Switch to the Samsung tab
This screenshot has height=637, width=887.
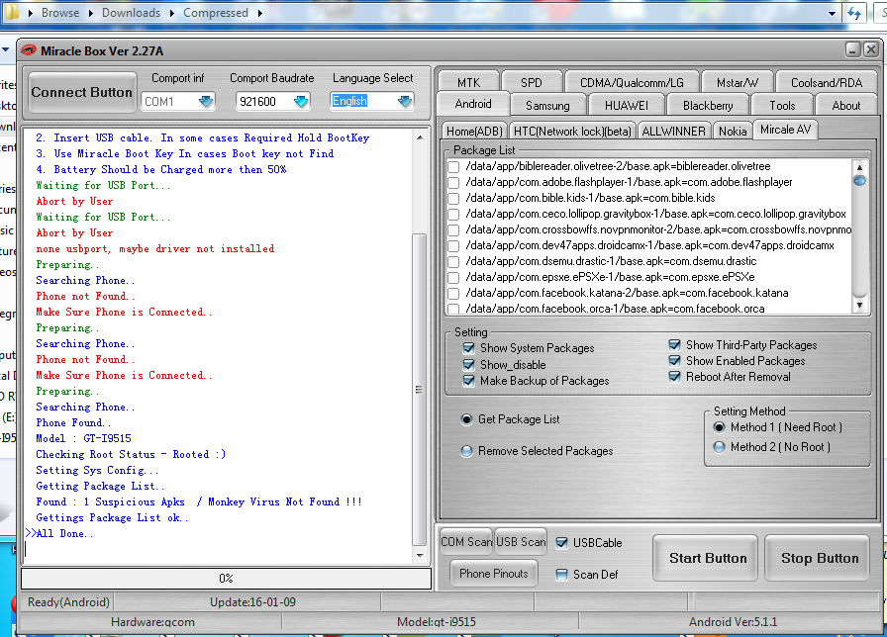[x=547, y=106]
